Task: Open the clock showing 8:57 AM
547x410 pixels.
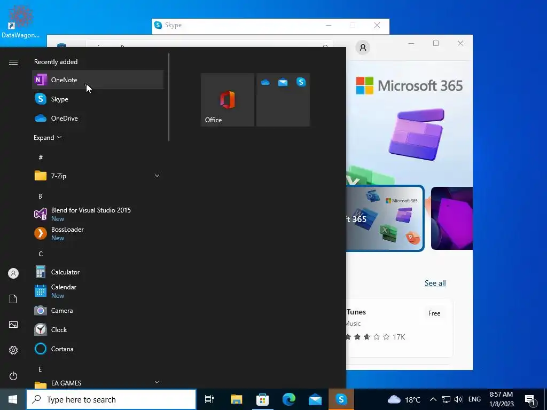Action: click(501, 399)
